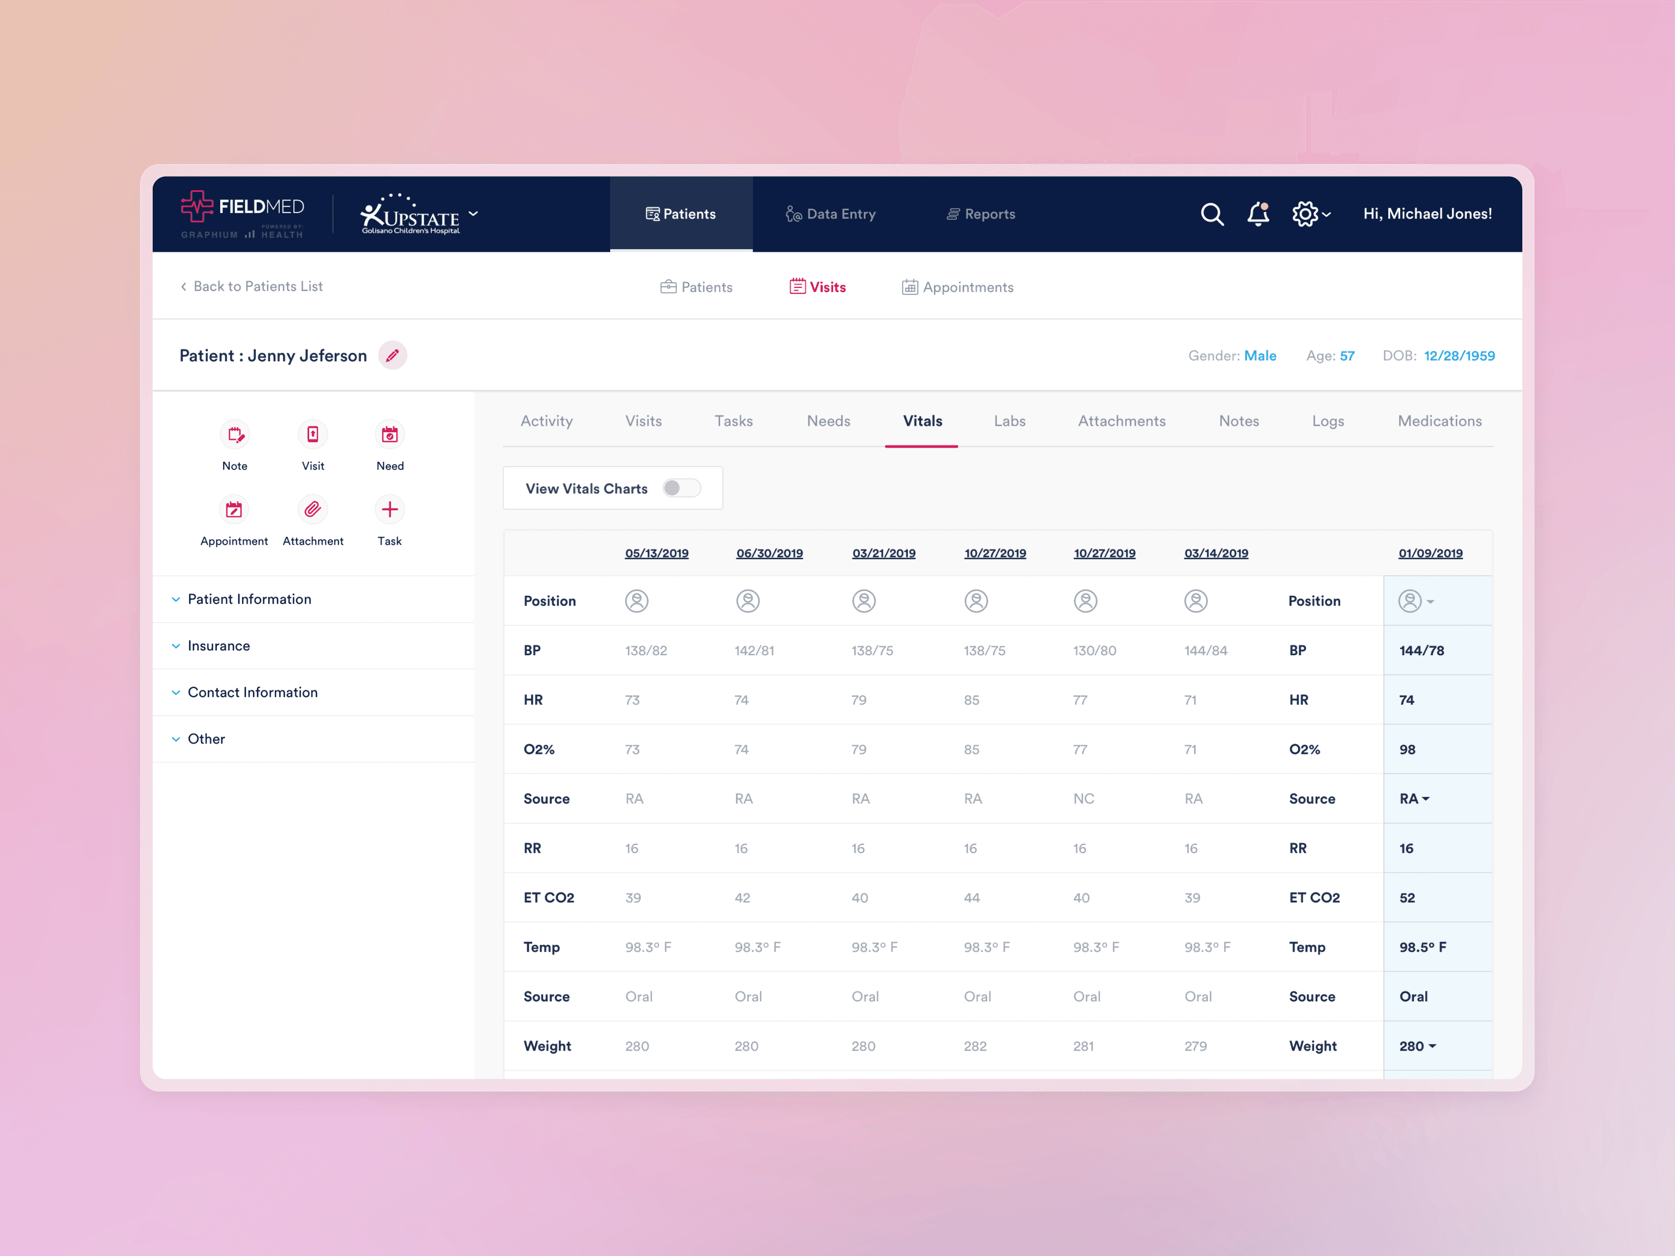Screen dimensions: 1675x1256
Task: Click the Note quick-action icon
Action: pyautogui.click(x=235, y=434)
